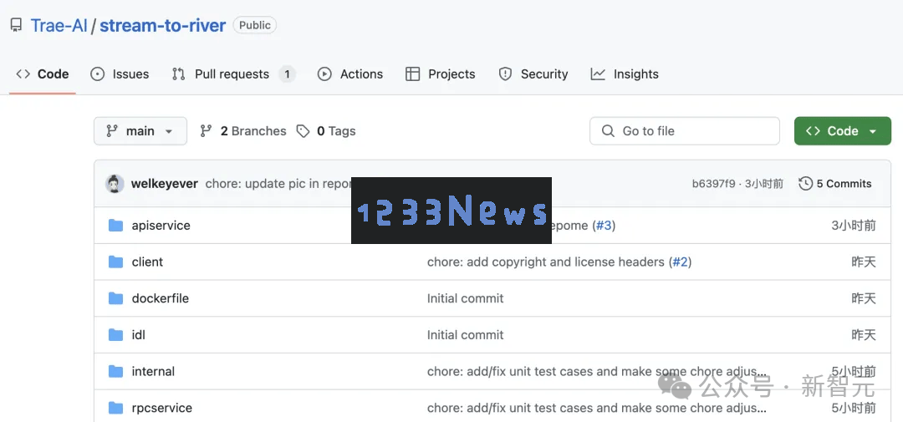Open the internal row unit test commit message
Image resolution: width=903 pixels, height=422 pixels.
(597, 371)
